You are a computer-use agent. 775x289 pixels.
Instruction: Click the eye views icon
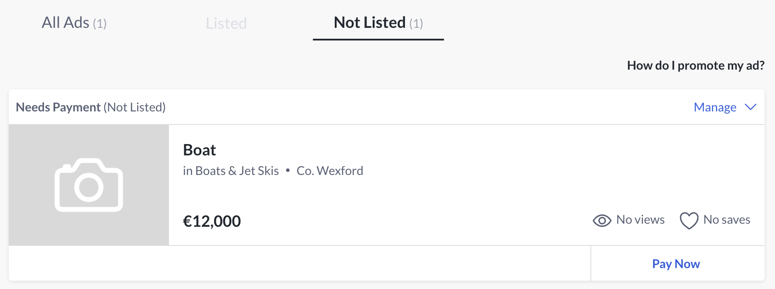pos(602,221)
